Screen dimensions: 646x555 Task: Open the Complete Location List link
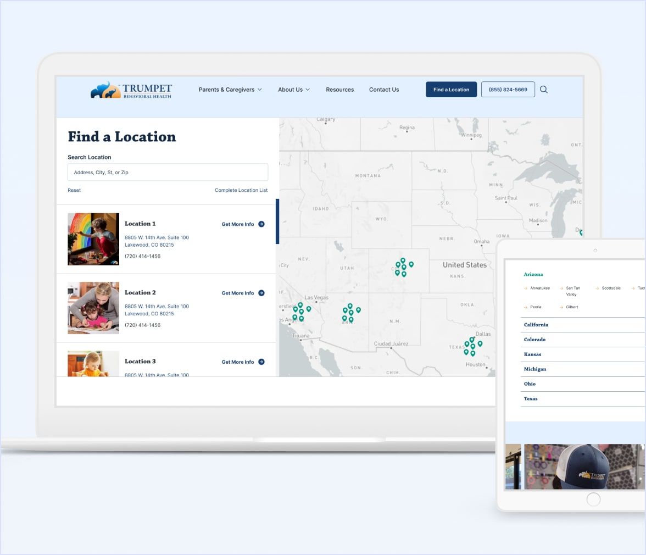coord(241,190)
